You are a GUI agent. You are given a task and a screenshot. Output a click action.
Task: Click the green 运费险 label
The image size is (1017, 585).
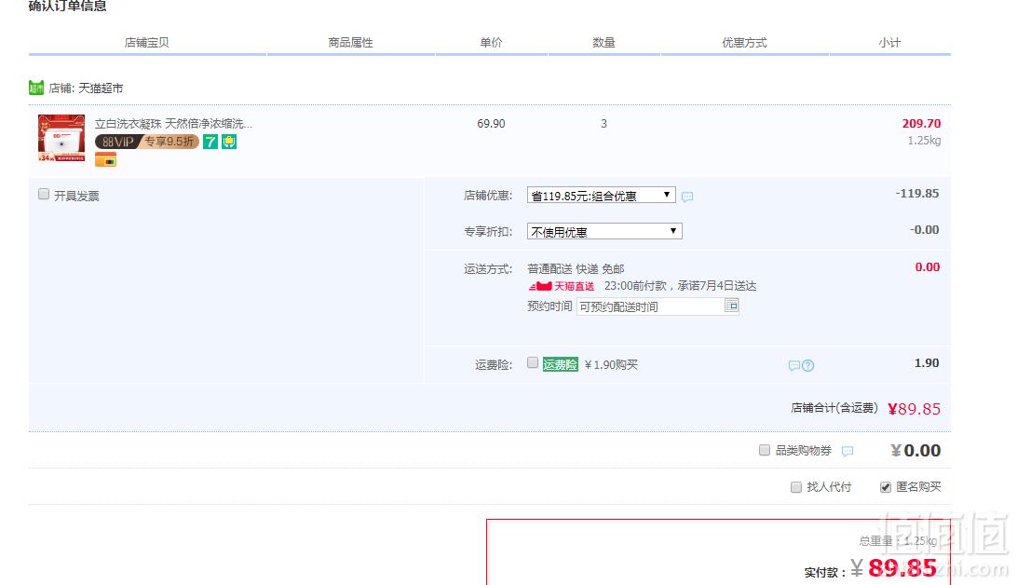pyautogui.click(x=561, y=364)
